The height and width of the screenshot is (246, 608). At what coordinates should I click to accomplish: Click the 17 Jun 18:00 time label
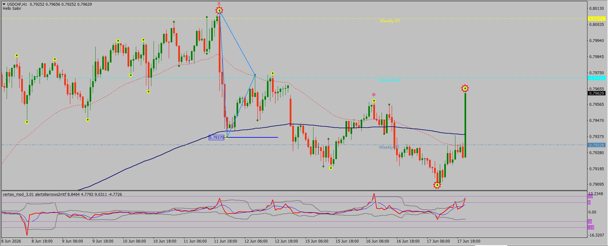(469, 241)
